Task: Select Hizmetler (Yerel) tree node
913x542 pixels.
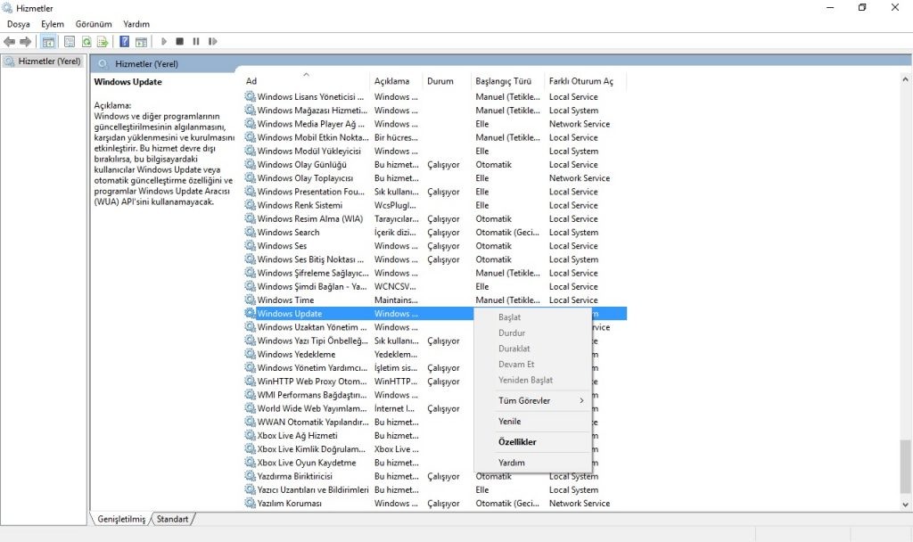Action: [43, 62]
